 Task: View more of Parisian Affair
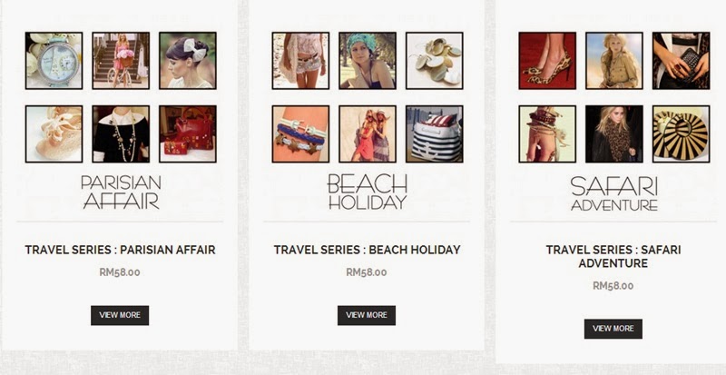tap(120, 315)
